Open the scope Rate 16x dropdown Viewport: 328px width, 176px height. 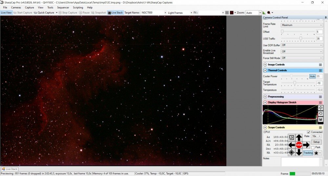click(x=316, y=136)
